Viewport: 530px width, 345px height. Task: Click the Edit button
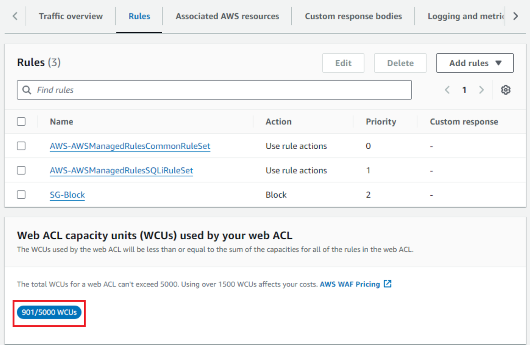343,63
